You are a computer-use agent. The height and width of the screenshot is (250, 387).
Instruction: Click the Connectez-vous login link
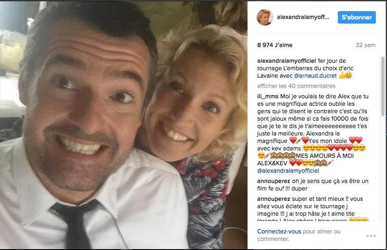(279, 231)
